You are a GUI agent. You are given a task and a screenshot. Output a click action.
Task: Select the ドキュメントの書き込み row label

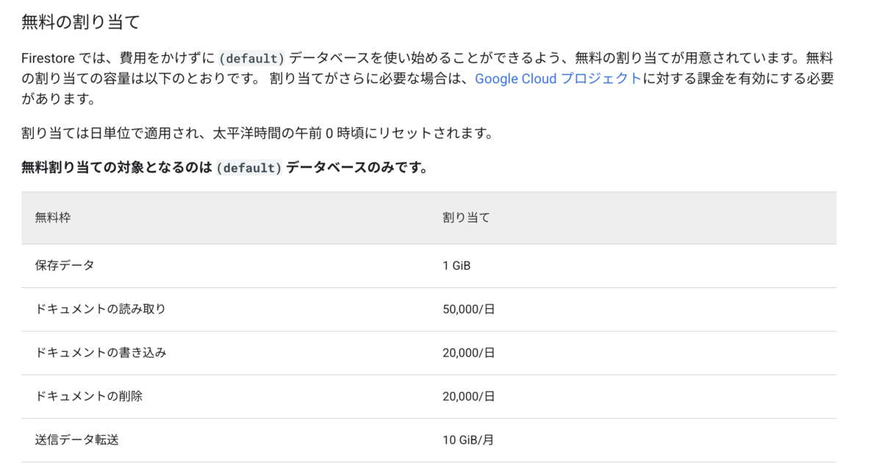(x=101, y=353)
